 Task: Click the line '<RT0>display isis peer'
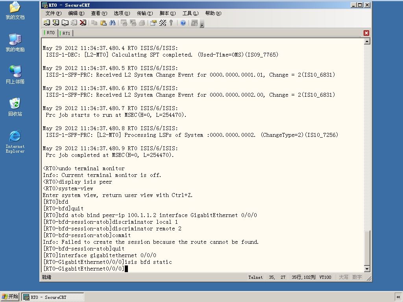(x=78, y=182)
